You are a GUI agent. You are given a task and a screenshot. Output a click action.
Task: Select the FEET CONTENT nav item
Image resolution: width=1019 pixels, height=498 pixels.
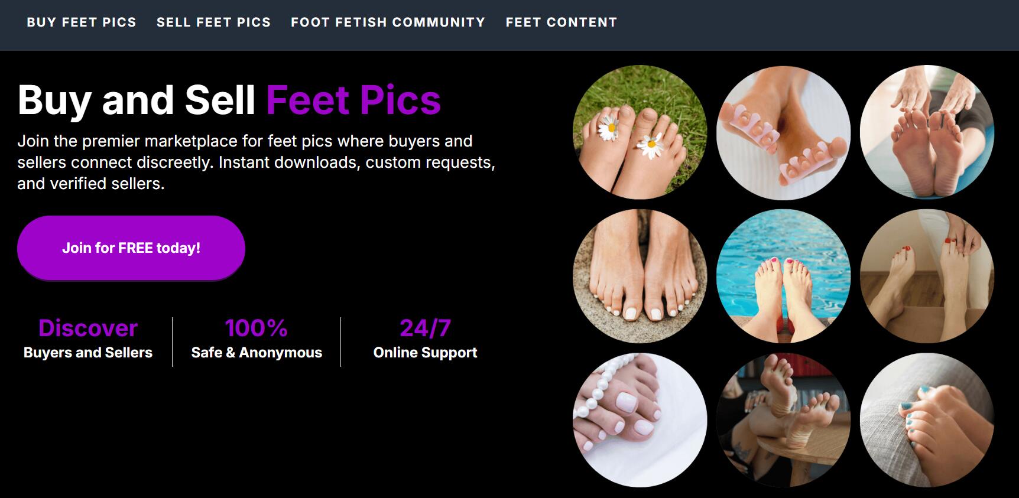pyautogui.click(x=561, y=22)
